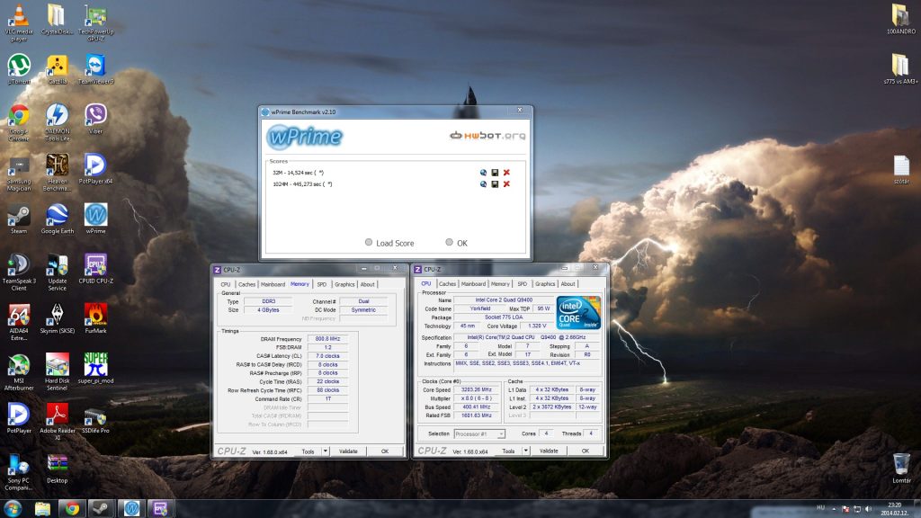
Task: Open Graphics tab in left CPU-Z window
Action: [x=344, y=284]
